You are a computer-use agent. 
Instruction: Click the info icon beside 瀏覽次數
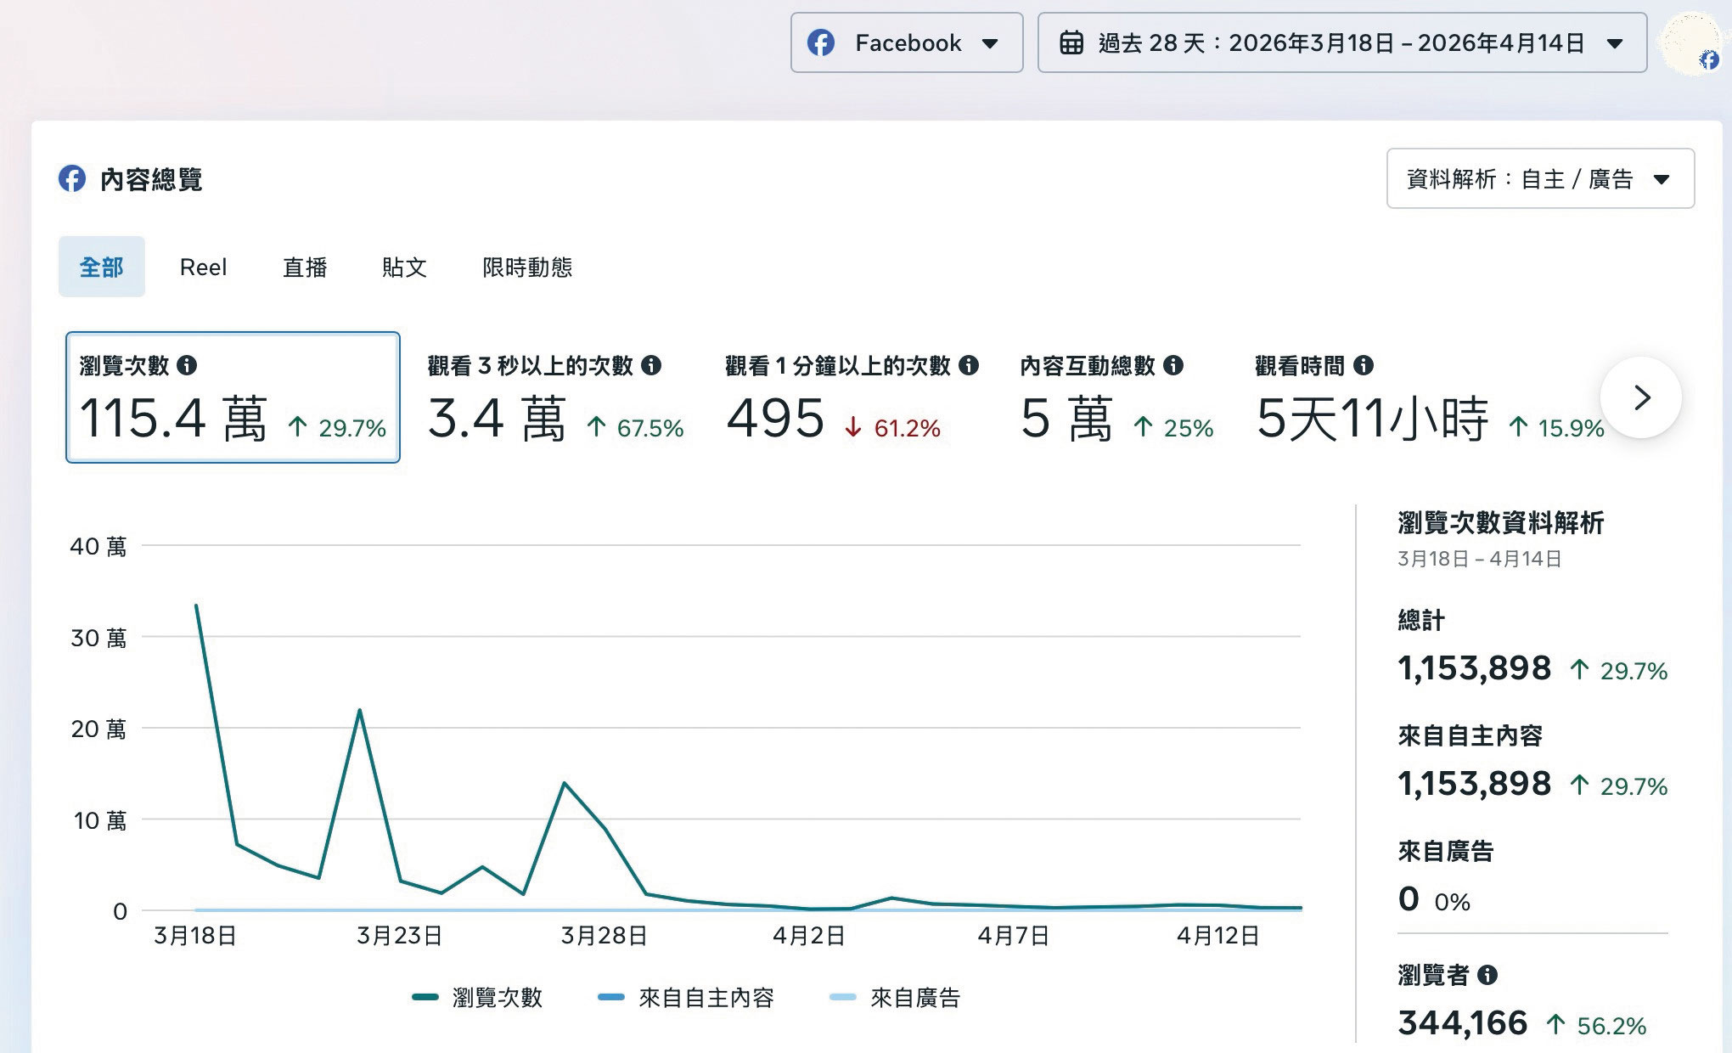187,365
